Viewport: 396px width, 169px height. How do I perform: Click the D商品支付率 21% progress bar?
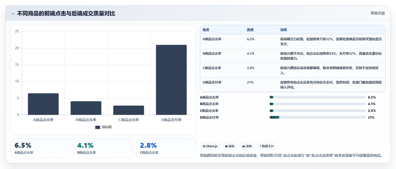tap(318, 117)
